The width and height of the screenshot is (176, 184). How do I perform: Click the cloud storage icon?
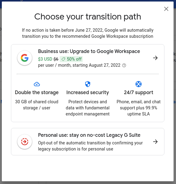coord(37,84)
